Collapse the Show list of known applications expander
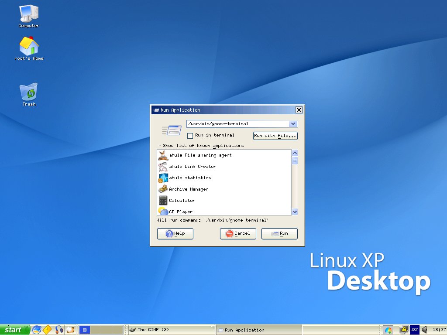This screenshot has width=447, height=335. point(160,146)
